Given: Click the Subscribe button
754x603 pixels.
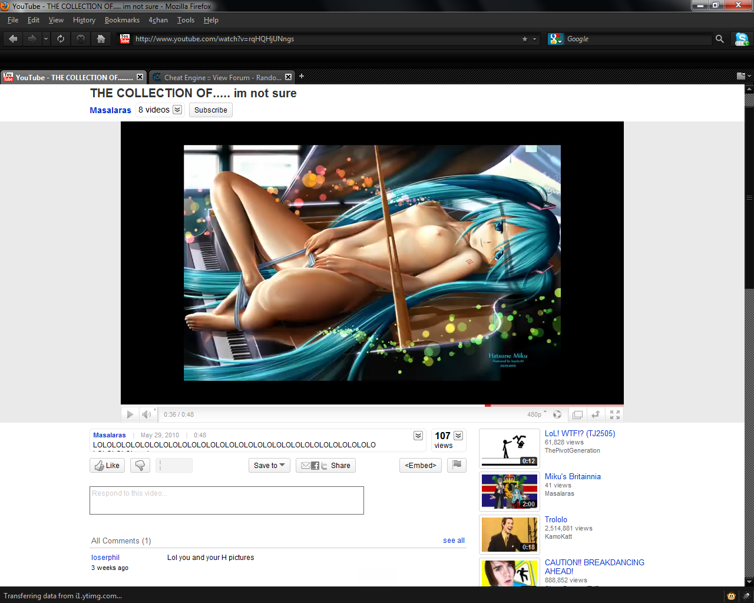Looking at the screenshot, I should click(x=211, y=110).
